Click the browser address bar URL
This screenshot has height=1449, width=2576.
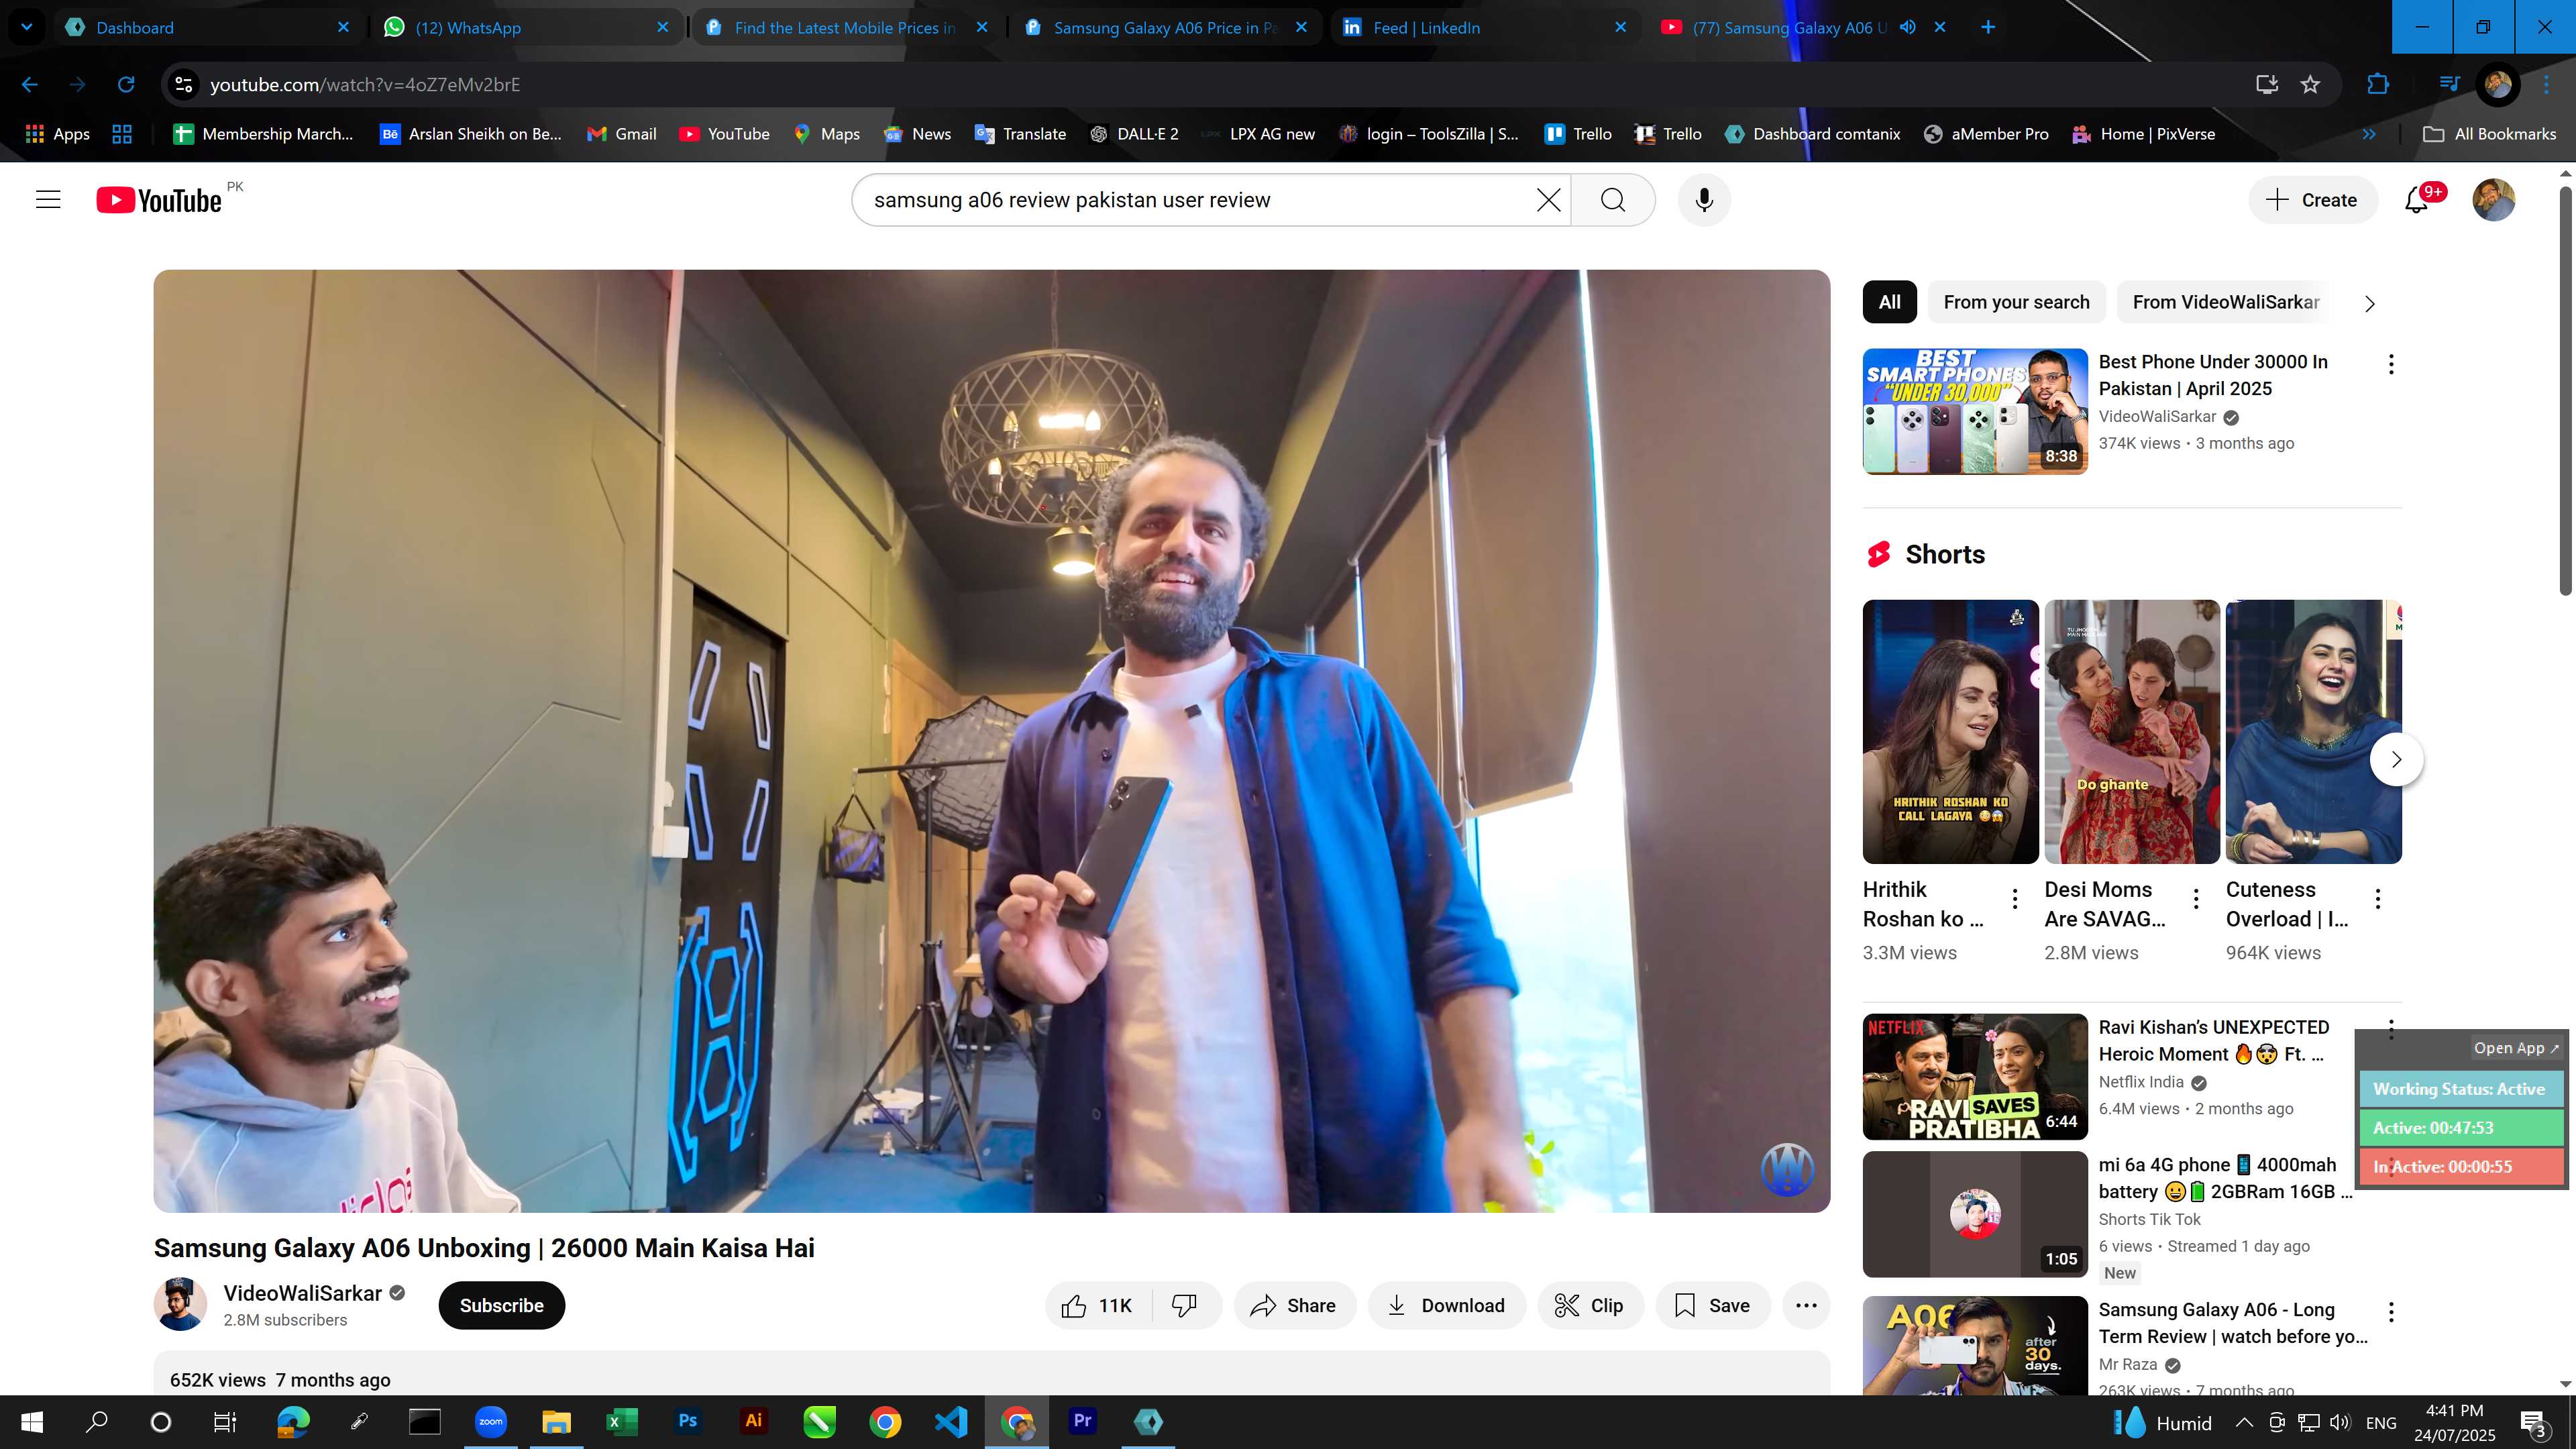click(x=365, y=85)
